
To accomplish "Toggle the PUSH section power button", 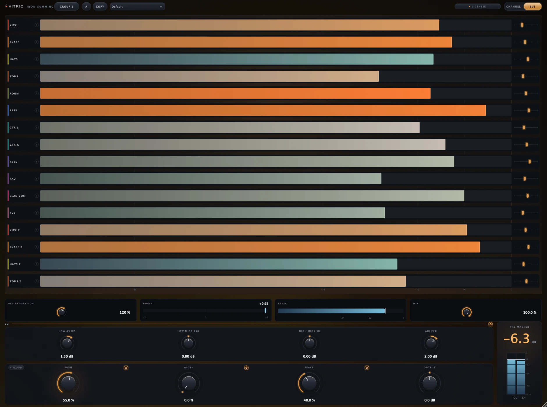I will [x=126, y=368].
